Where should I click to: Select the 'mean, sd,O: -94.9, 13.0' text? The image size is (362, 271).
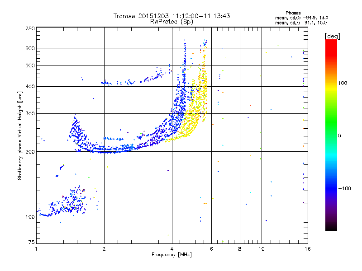[301, 18]
